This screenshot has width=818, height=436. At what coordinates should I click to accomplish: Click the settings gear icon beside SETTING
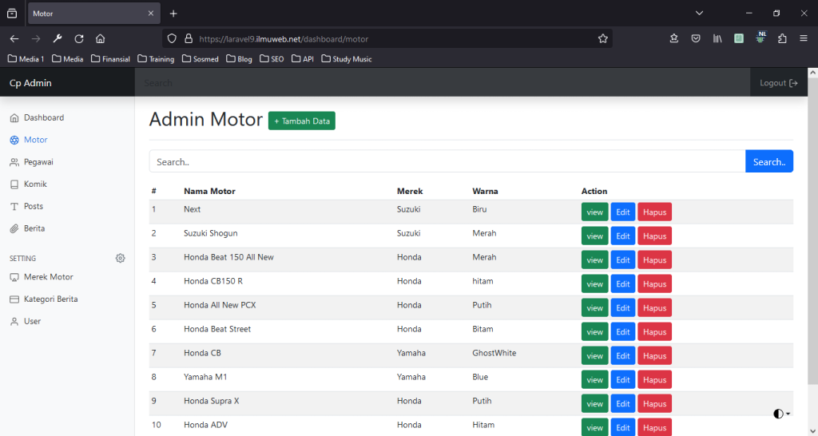121,258
